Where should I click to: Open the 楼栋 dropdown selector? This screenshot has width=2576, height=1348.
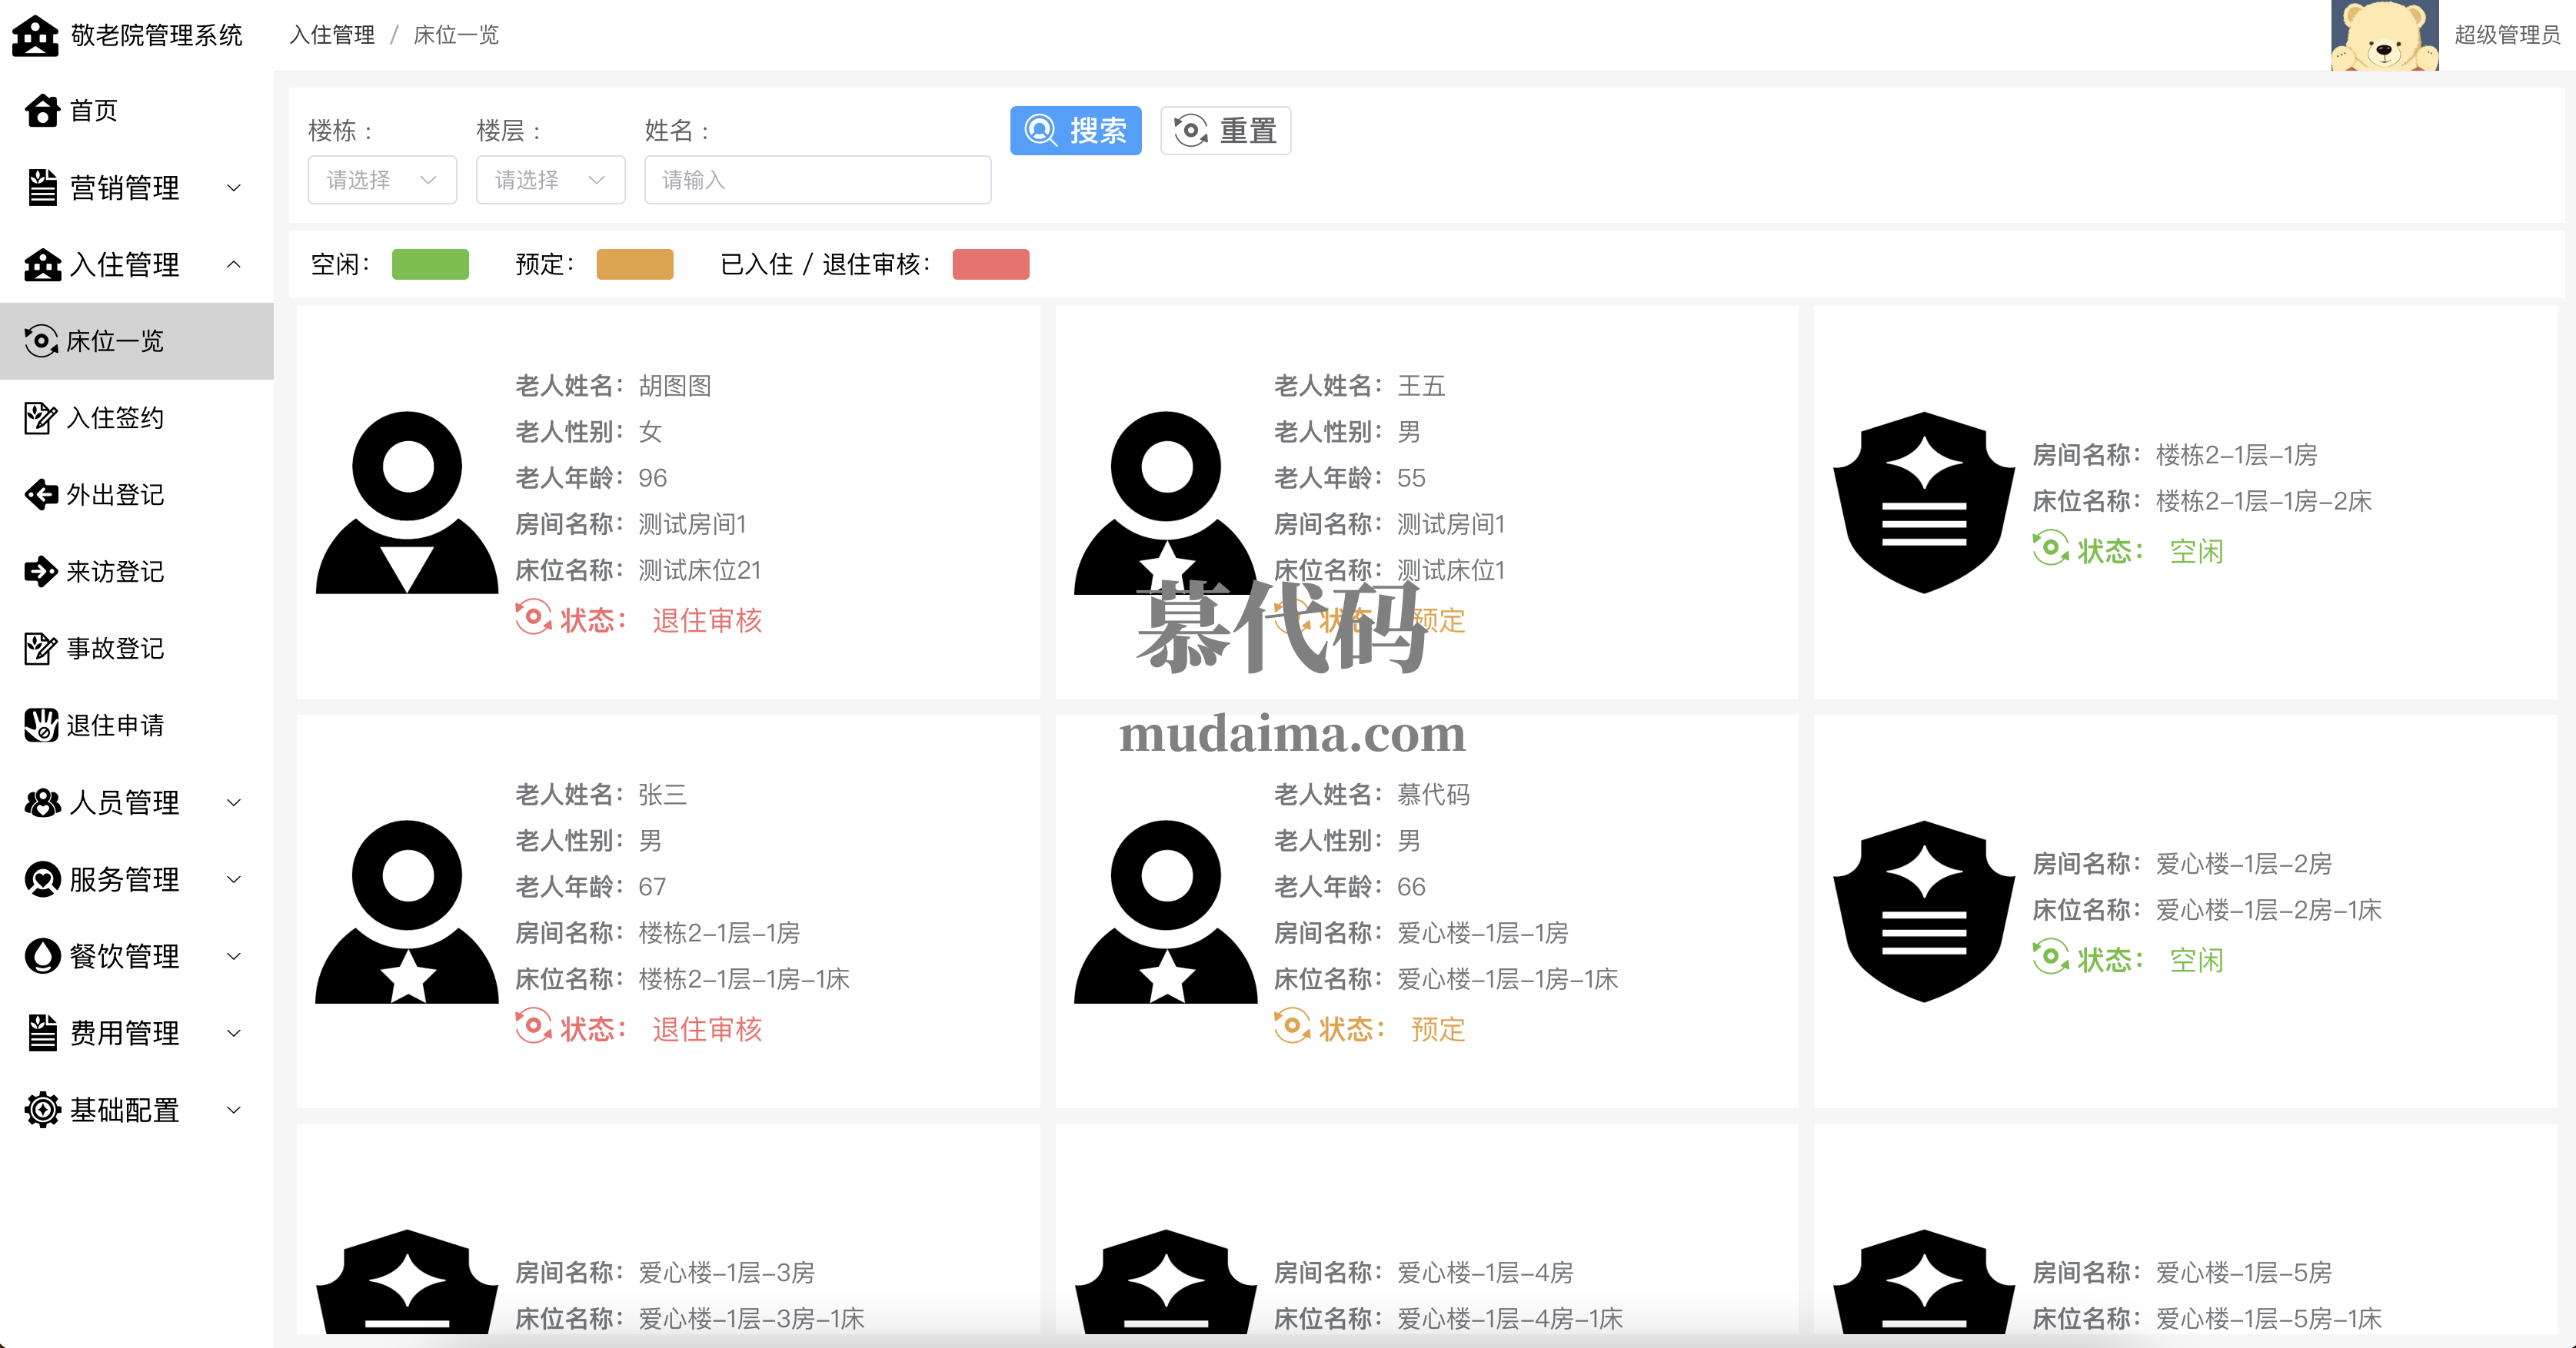click(x=382, y=181)
